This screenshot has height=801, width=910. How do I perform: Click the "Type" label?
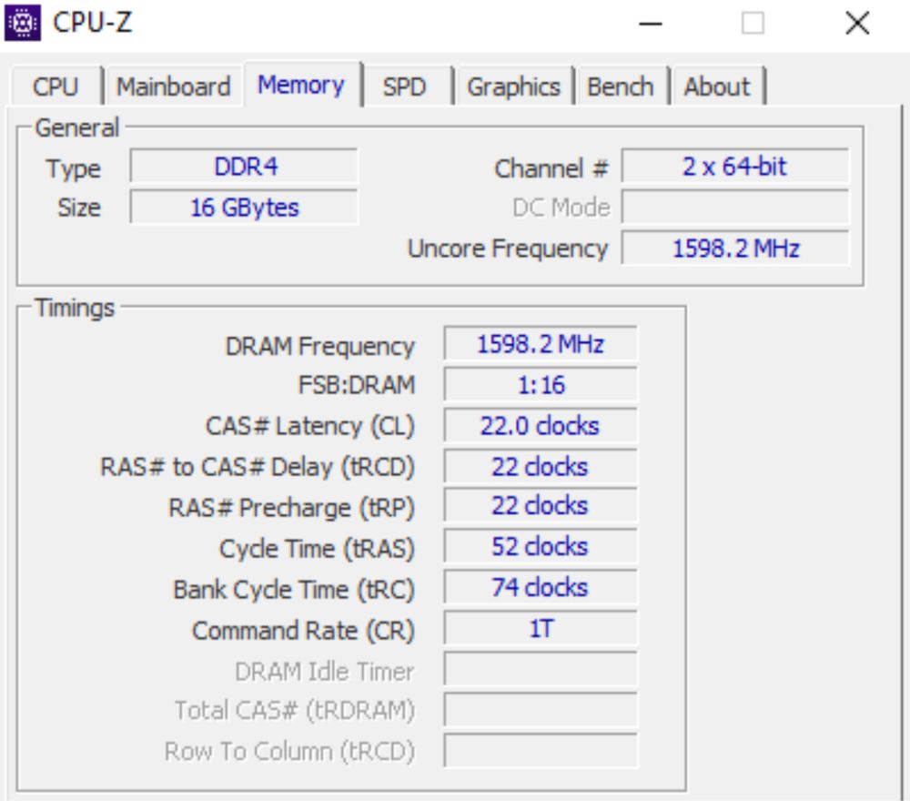[x=74, y=169]
